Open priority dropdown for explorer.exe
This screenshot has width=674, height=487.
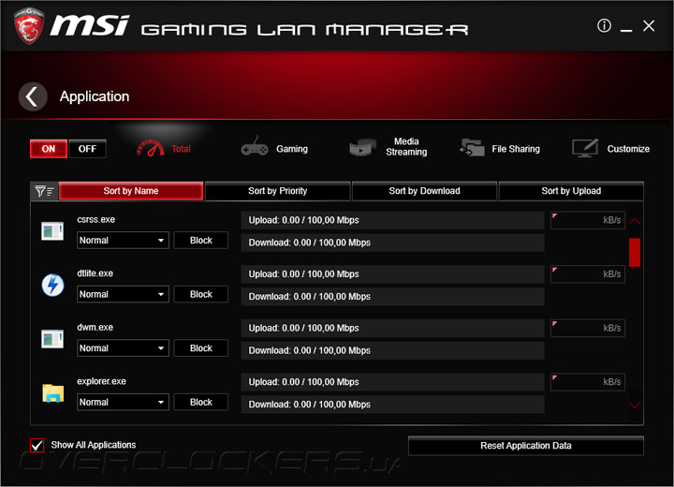coord(123,403)
